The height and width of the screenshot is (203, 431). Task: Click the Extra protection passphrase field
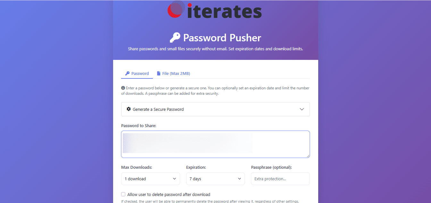click(280, 179)
